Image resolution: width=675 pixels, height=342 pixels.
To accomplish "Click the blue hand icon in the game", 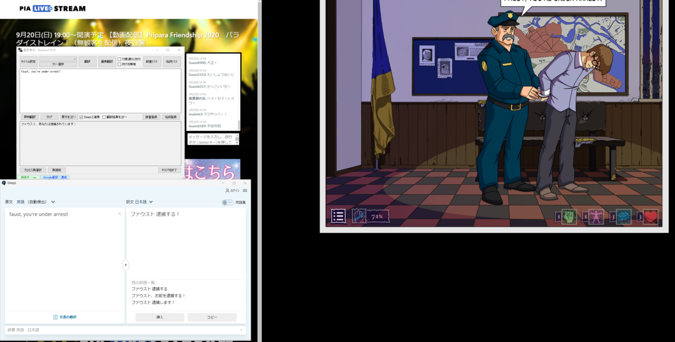I will 359,216.
